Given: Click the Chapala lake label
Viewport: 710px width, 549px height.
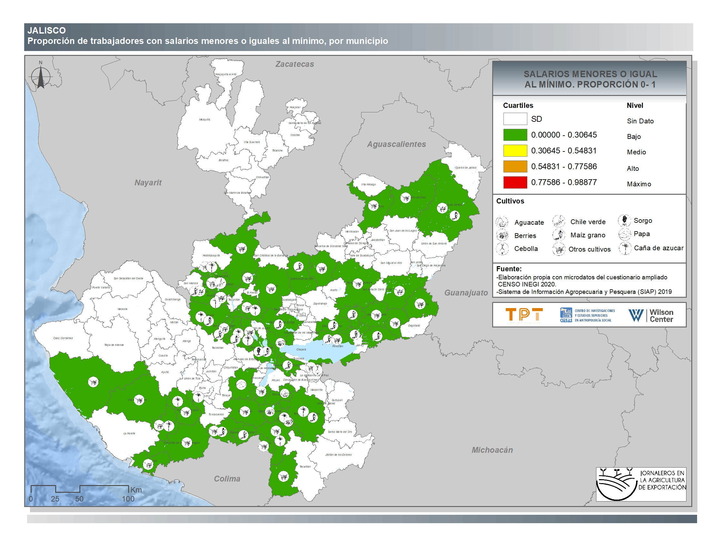Looking at the screenshot, I should pyautogui.click(x=301, y=350).
